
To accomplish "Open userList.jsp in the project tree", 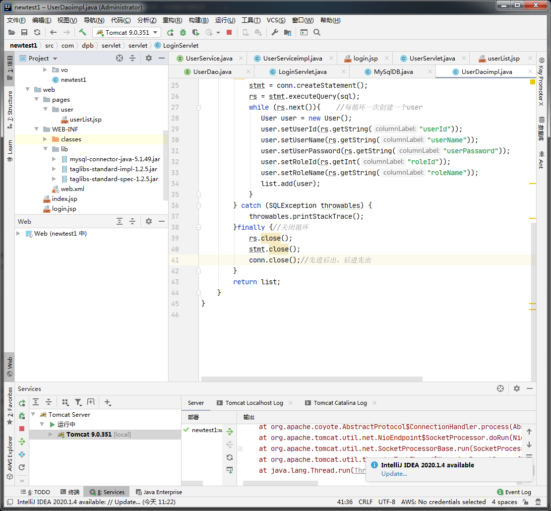I will [x=85, y=120].
